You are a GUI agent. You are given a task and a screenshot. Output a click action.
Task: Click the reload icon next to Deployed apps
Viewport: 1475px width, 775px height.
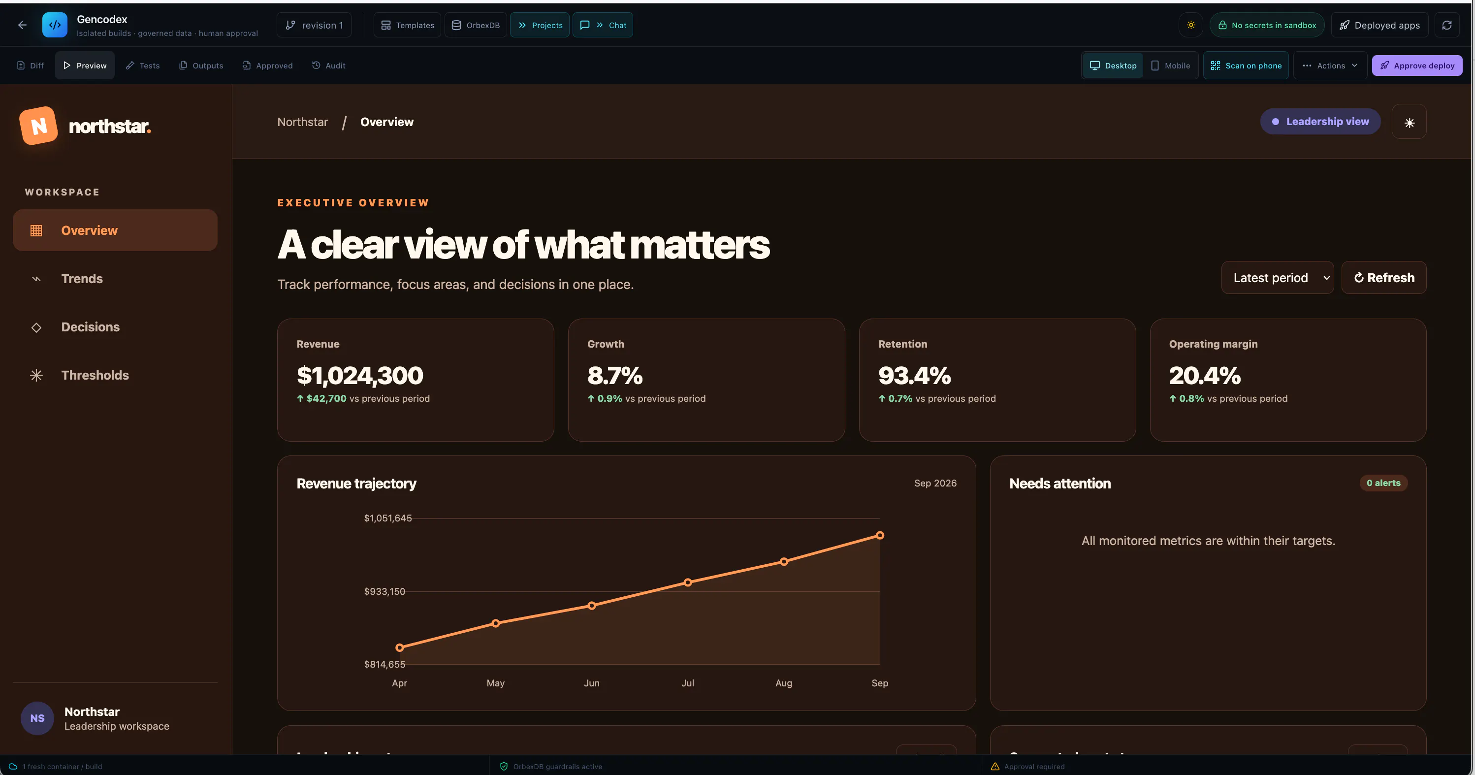(x=1447, y=25)
